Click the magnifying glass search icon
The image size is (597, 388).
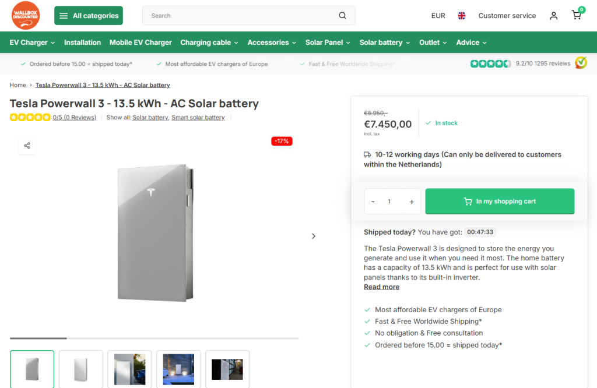[x=342, y=16]
